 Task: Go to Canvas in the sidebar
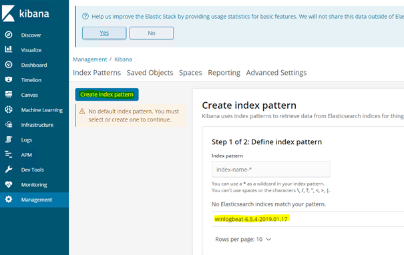coord(29,95)
